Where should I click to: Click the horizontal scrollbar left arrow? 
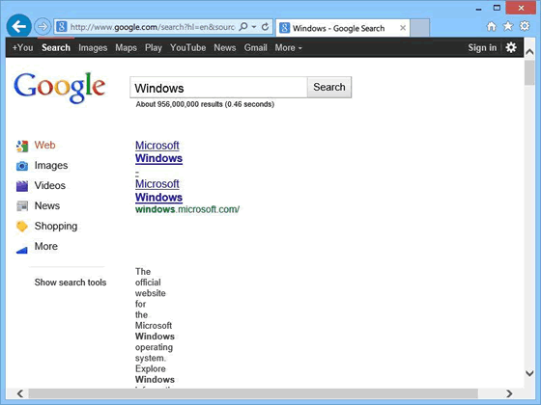[20, 393]
